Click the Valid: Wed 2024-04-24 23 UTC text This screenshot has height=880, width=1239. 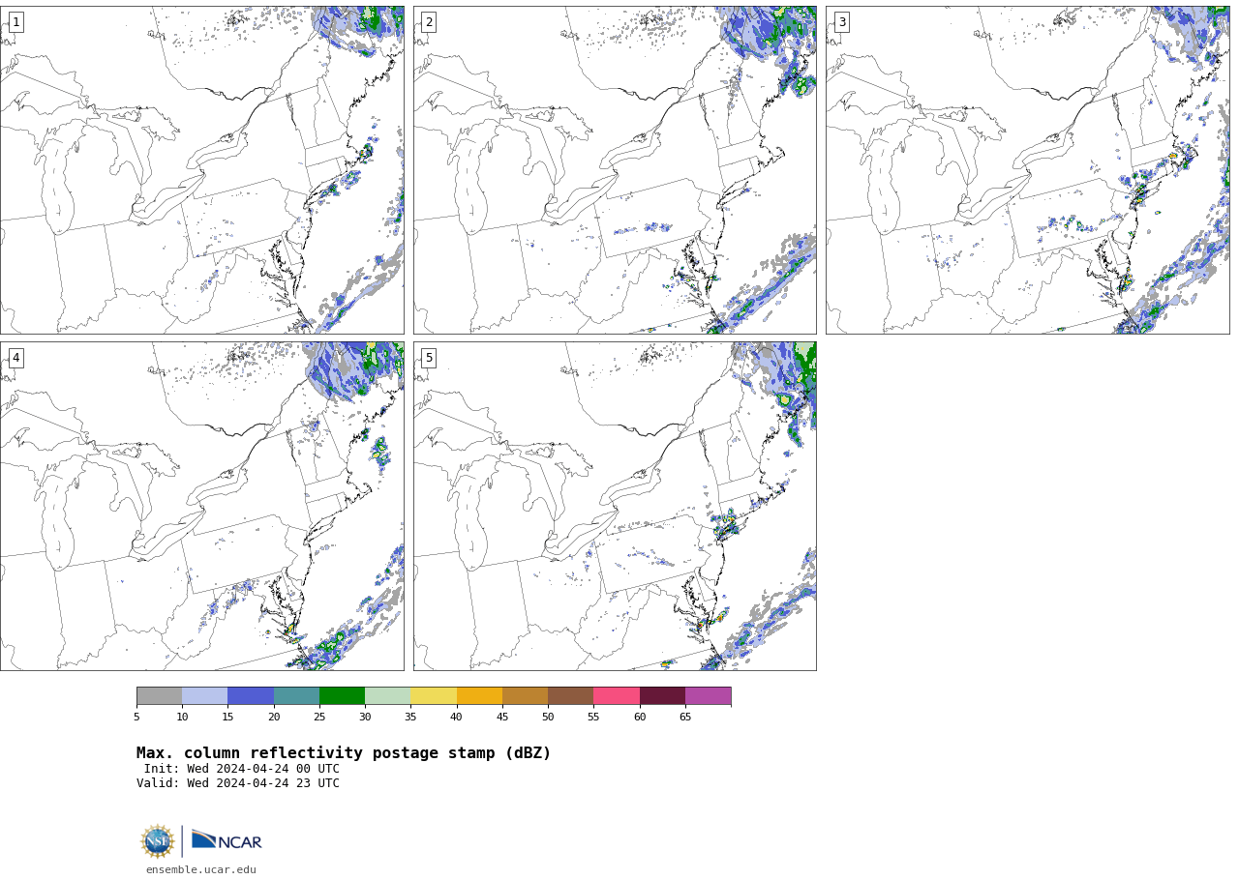click(x=238, y=784)
